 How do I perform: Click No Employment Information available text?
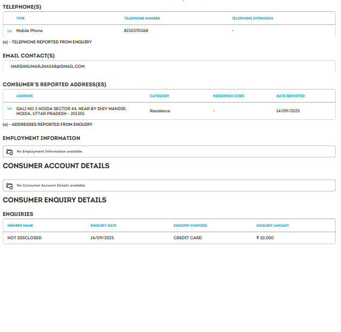(50, 151)
